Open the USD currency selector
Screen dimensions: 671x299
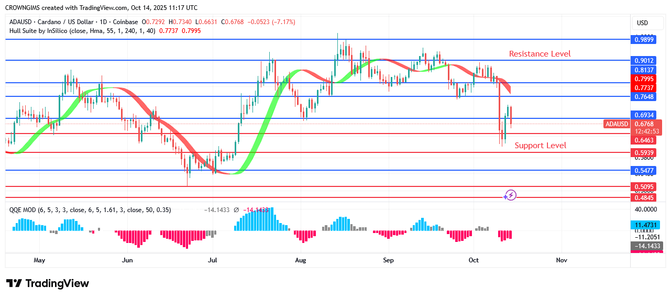coord(642,23)
